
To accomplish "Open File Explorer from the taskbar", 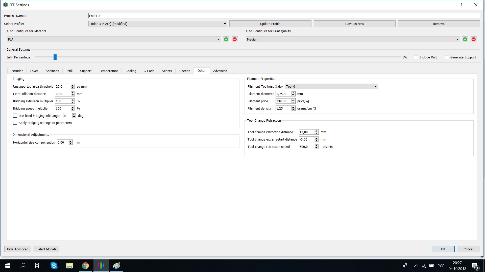I will click(69, 266).
